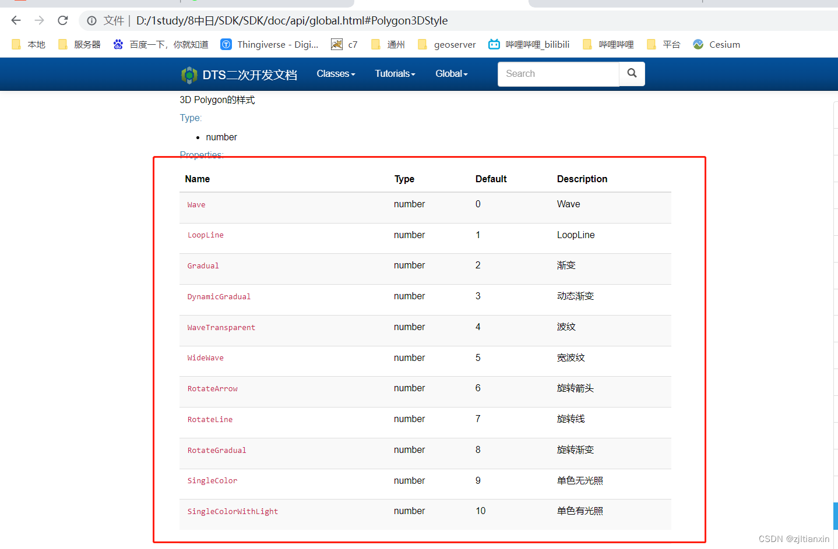838x549 pixels.
Task: Click the SingleColor property name
Action: coord(213,481)
